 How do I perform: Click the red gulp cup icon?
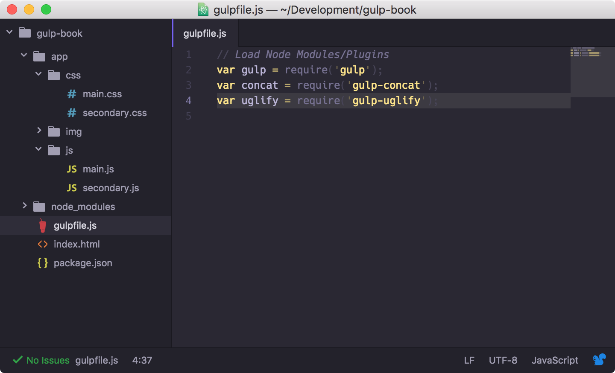[42, 225]
